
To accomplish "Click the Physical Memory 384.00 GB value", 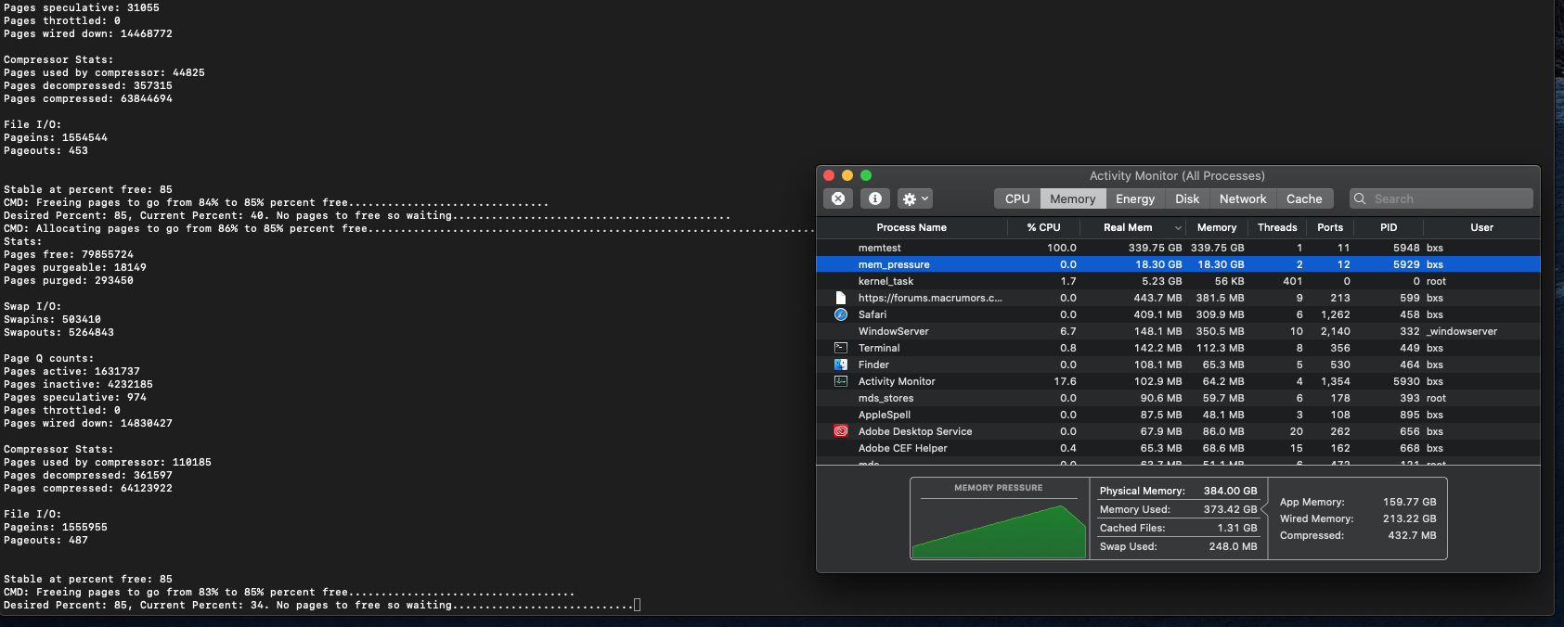I will pyautogui.click(x=1230, y=491).
